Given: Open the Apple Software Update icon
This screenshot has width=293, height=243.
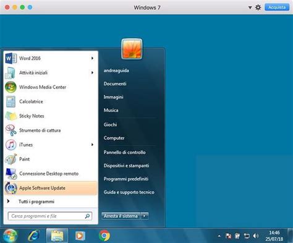Looking at the screenshot, I should [11, 188].
